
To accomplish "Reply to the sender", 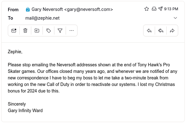I will click(x=149, y=31).
